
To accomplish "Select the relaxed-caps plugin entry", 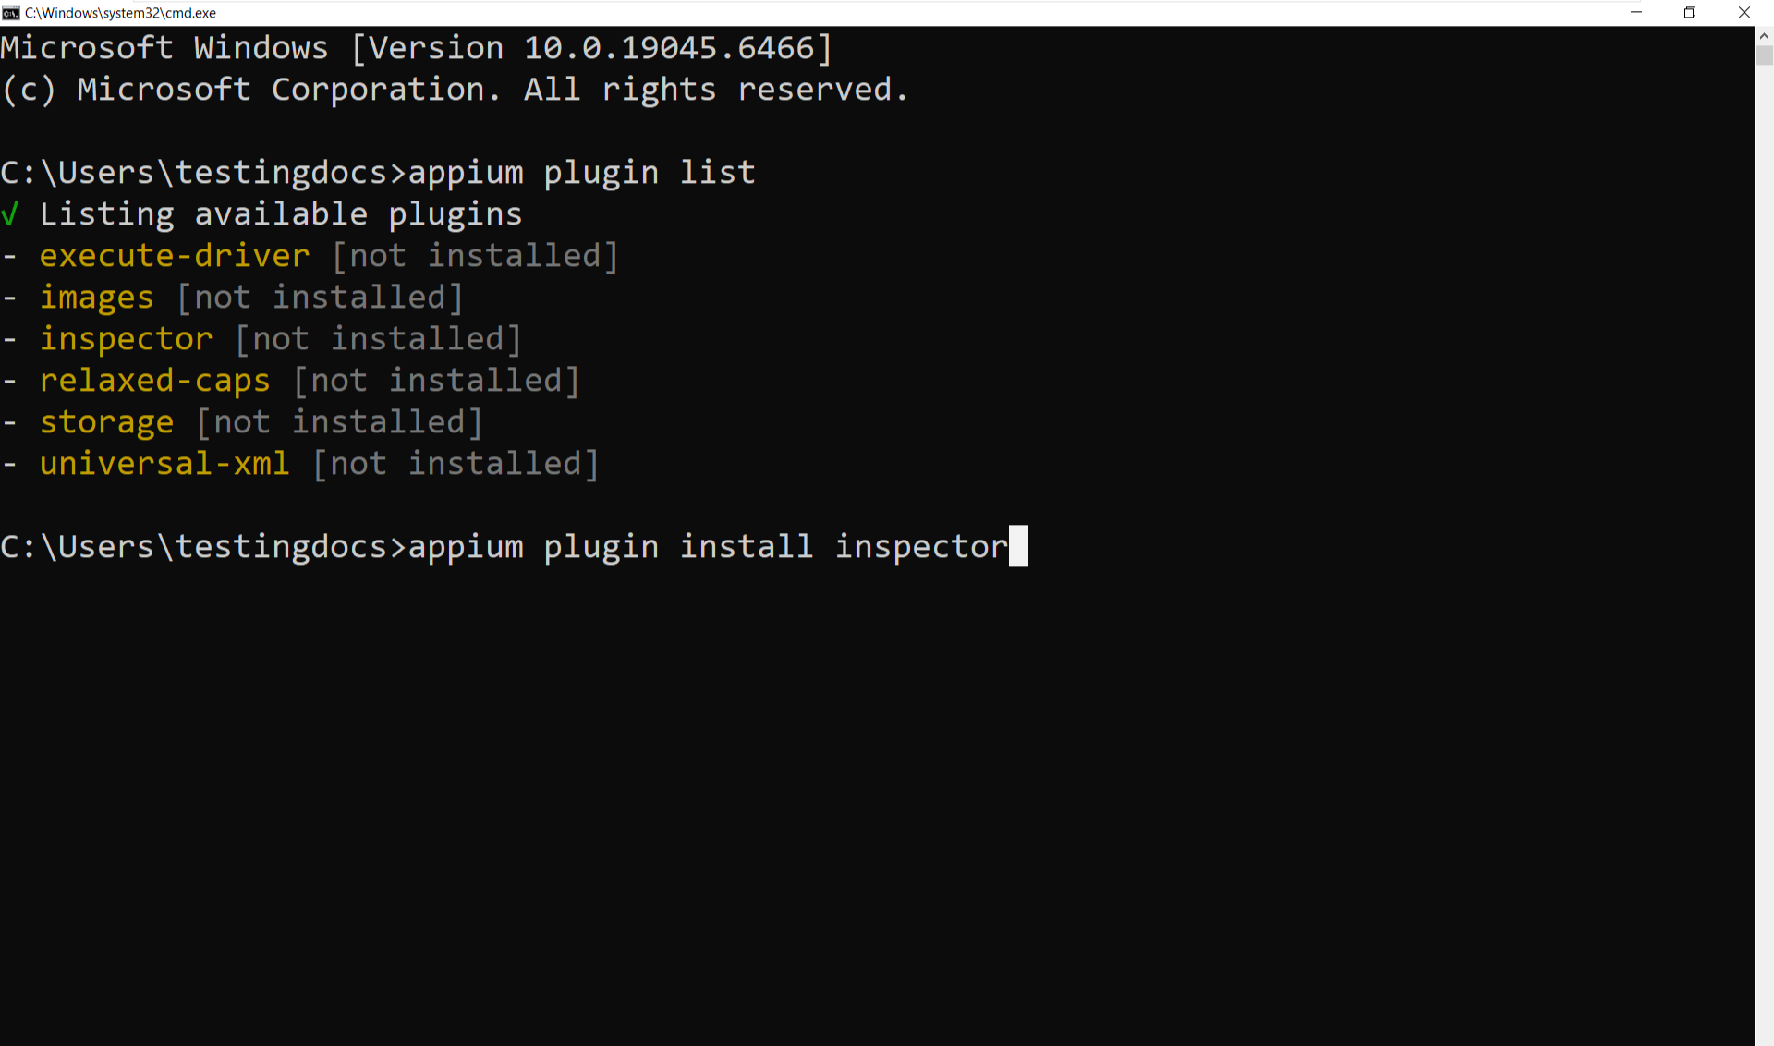I will [x=154, y=380].
